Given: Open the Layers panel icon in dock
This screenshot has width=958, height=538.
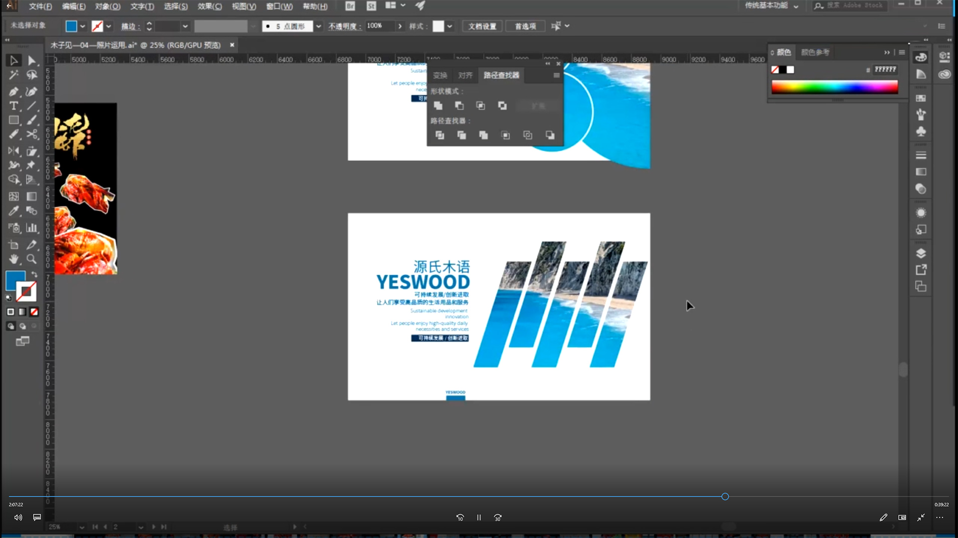Looking at the screenshot, I should [x=921, y=253].
